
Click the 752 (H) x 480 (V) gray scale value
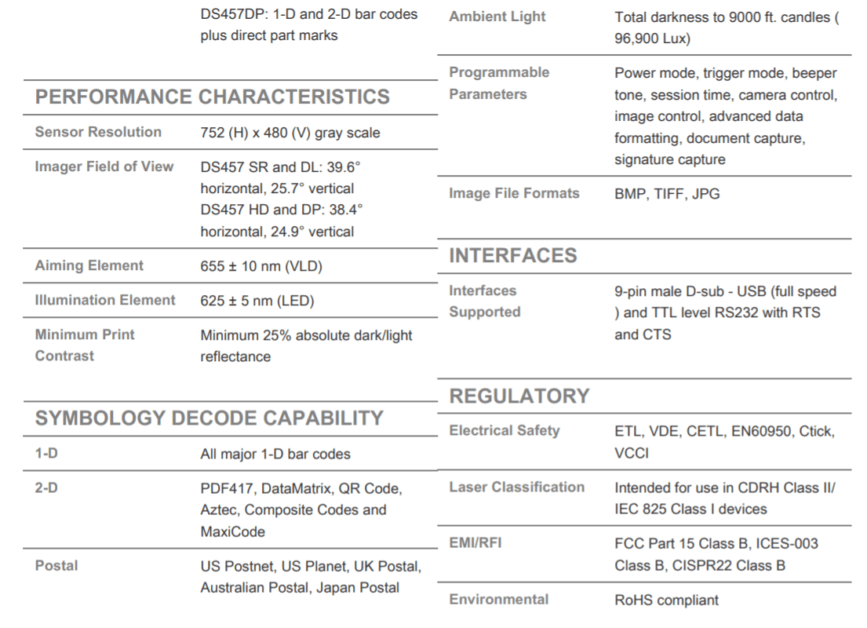290,133
